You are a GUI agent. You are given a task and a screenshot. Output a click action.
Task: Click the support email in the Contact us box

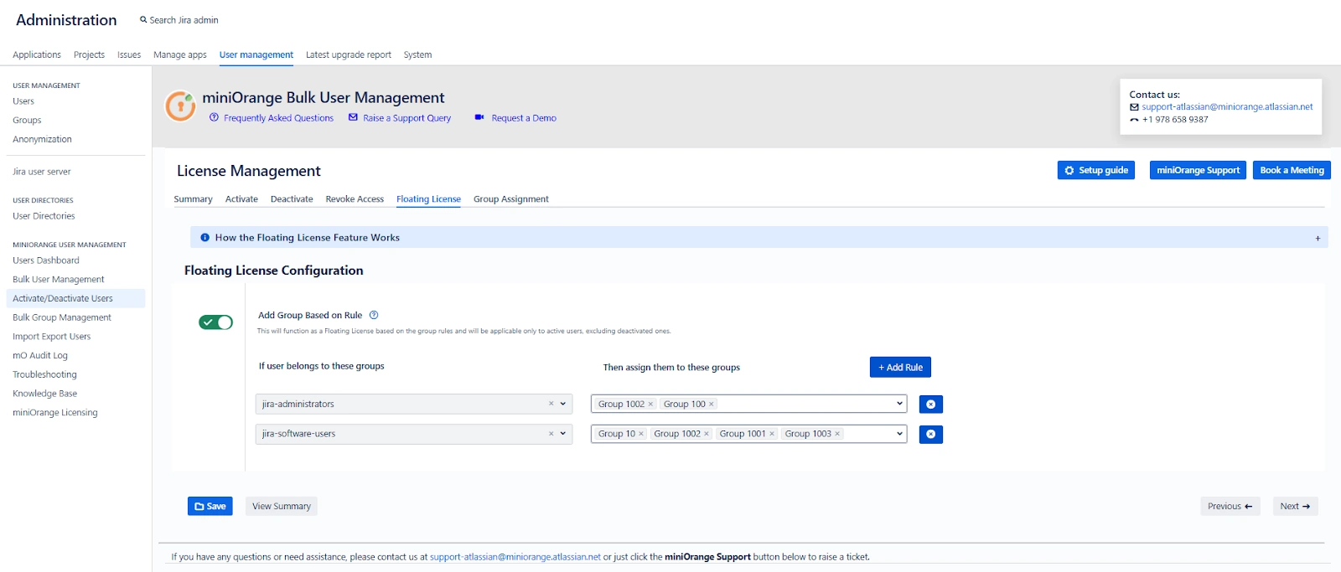click(1227, 107)
